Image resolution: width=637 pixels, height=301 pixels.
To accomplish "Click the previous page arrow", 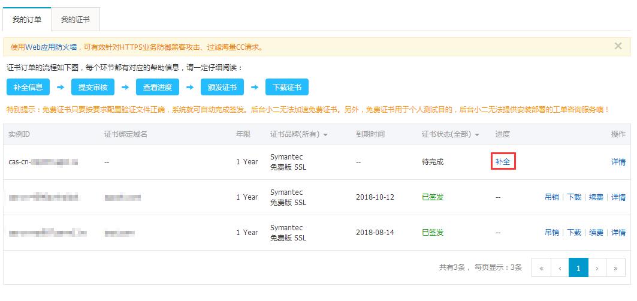I will 560,268.
